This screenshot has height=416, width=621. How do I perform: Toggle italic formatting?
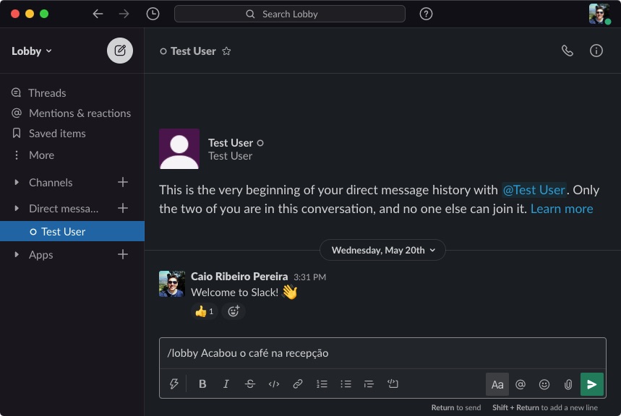pyautogui.click(x=226, y=384)
